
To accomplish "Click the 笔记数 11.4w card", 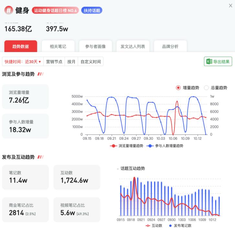I will 25,177.
